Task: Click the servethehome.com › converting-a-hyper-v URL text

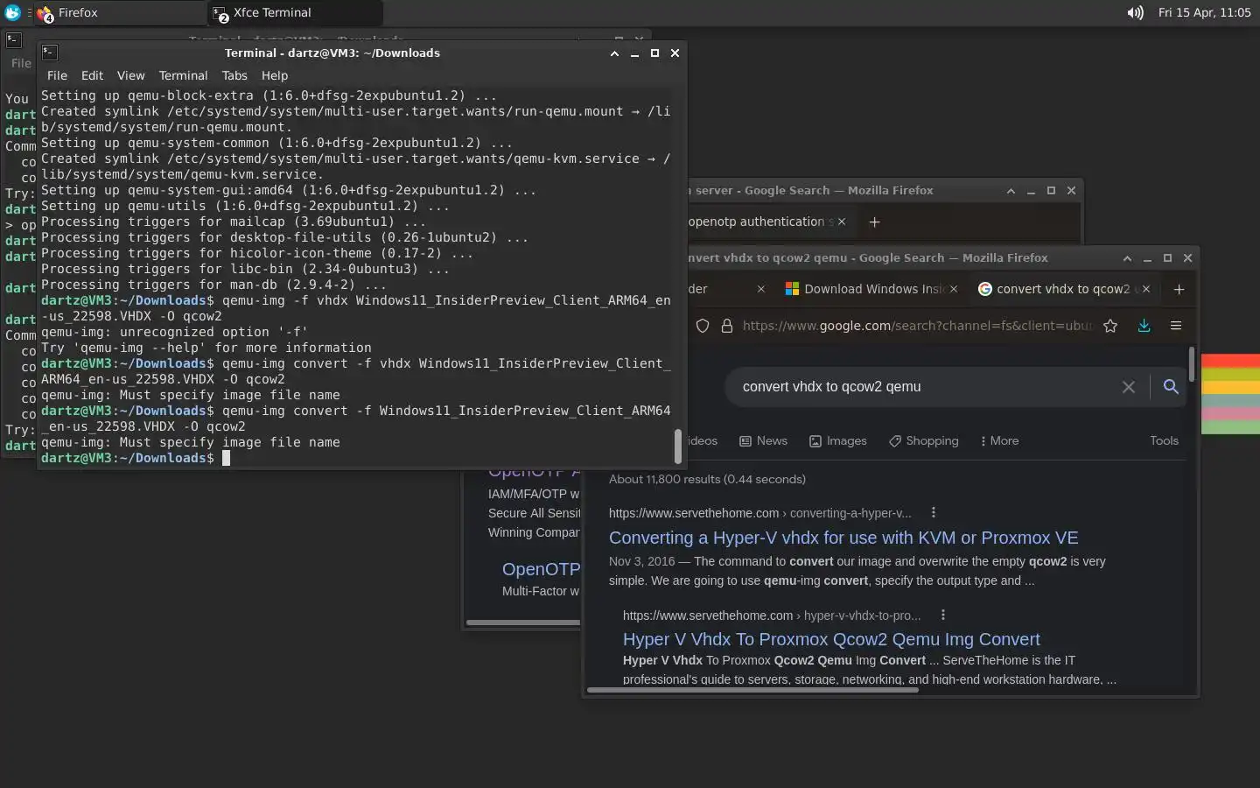Action: coord(759,513)
